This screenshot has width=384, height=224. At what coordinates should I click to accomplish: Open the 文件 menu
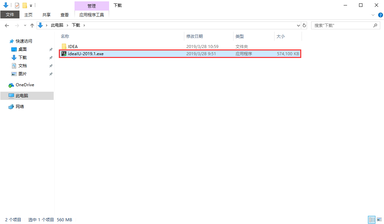[10, 15]
